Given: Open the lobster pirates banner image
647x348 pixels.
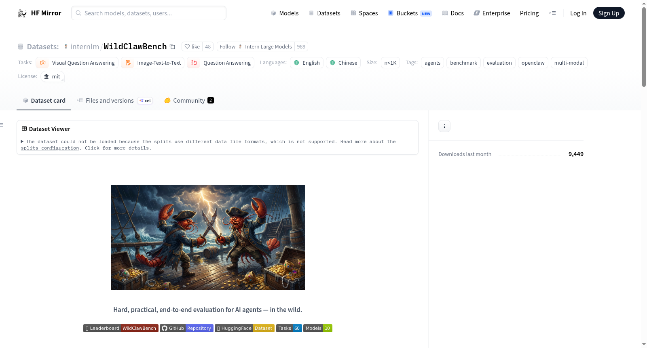Looking at the screenshot, I should click(x=208, y=237).
